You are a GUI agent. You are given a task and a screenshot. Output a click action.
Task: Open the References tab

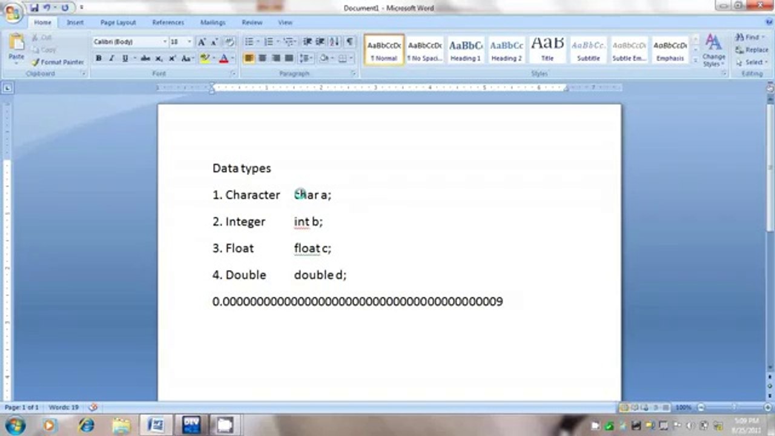point(168,22)
